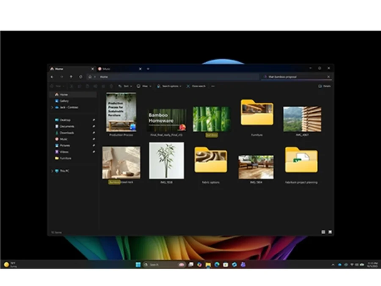
Task: Select the Furniture folder in results
Action: pos(257,112)
